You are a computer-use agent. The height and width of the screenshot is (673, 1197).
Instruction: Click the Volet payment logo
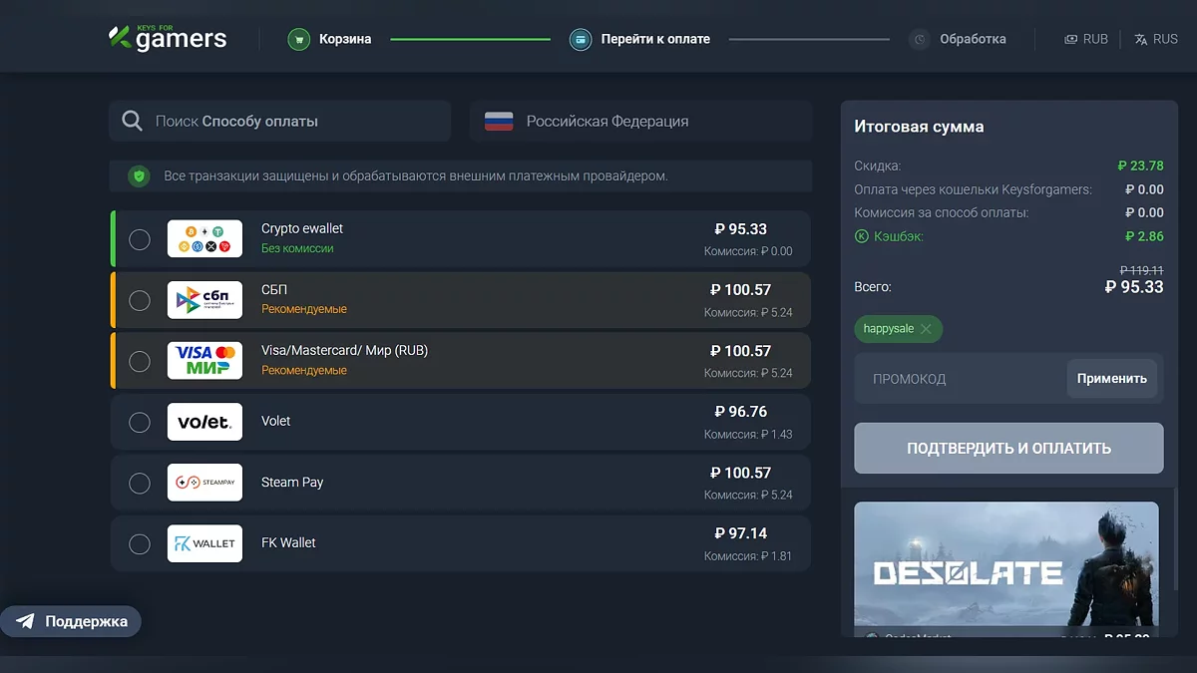tap(204, 422)
